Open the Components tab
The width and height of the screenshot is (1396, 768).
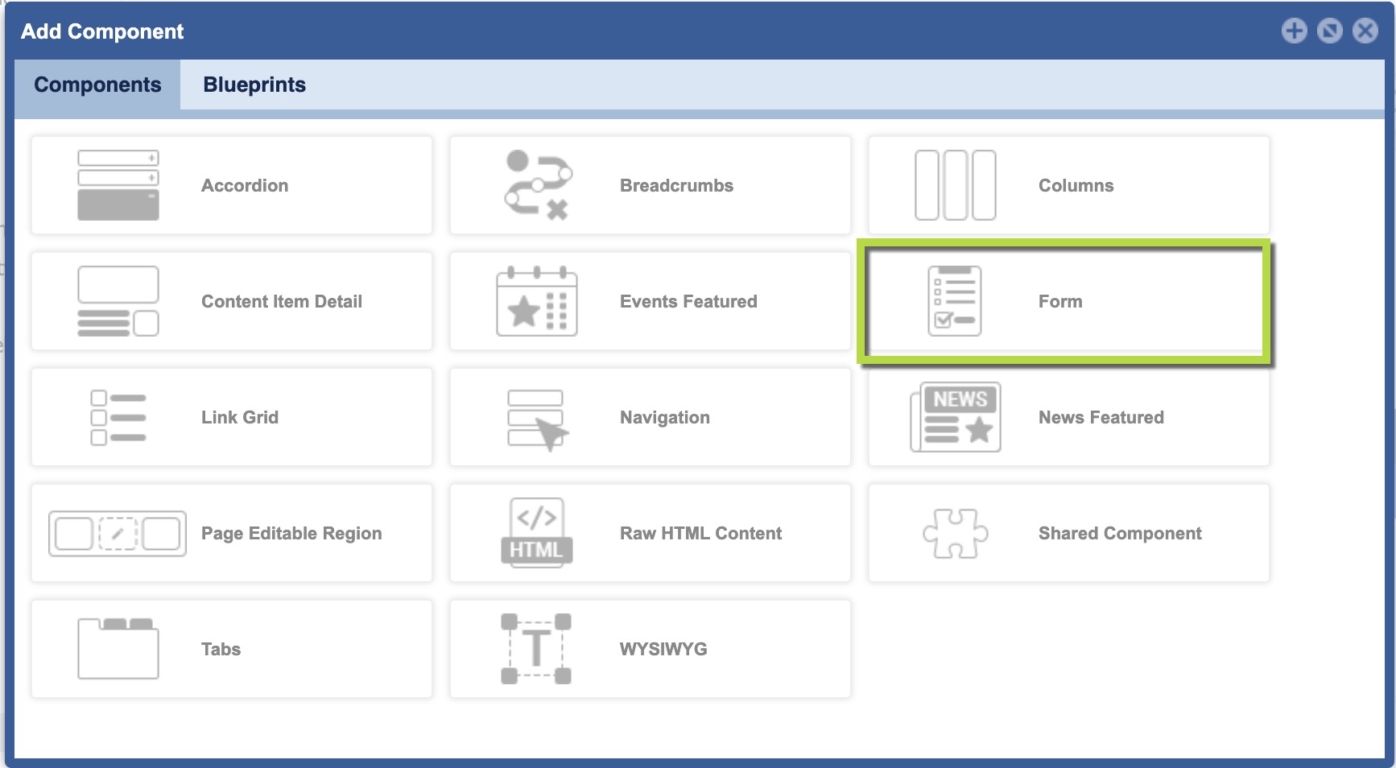[97, 85]
